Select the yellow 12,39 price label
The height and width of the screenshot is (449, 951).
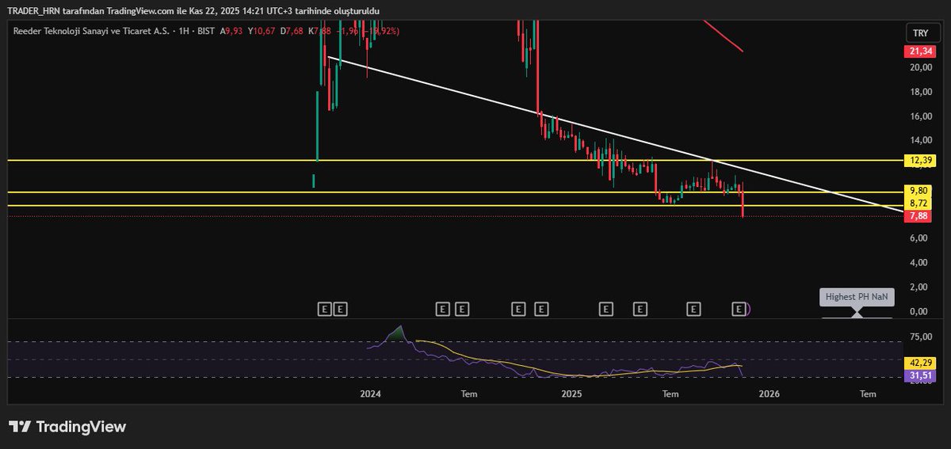pyautogui.click(x=920, y=161)
